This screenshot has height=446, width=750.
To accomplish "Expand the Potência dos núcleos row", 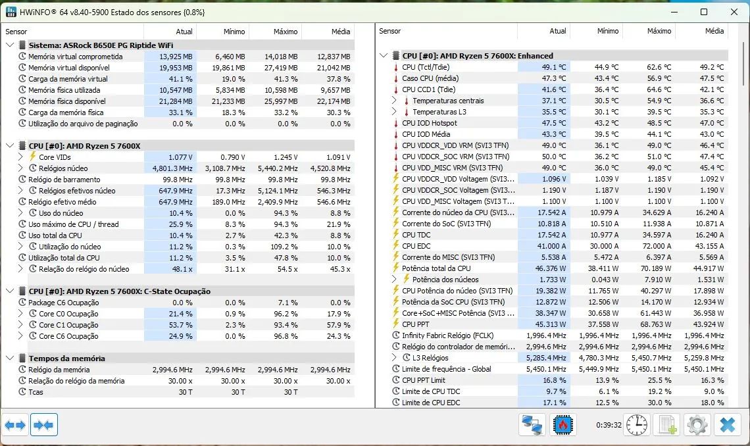I will [x=394, y=279].
